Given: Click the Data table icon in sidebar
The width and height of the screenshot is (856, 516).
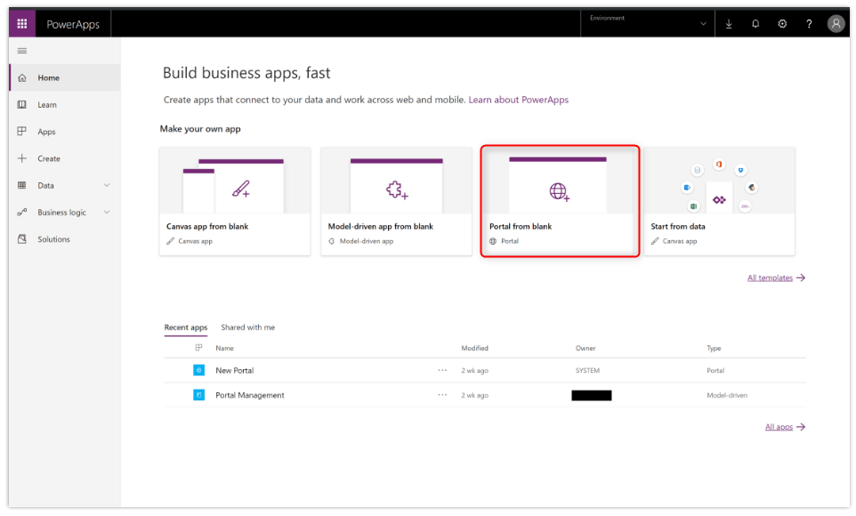Looking at the screenshot, I should pos(22,185).
